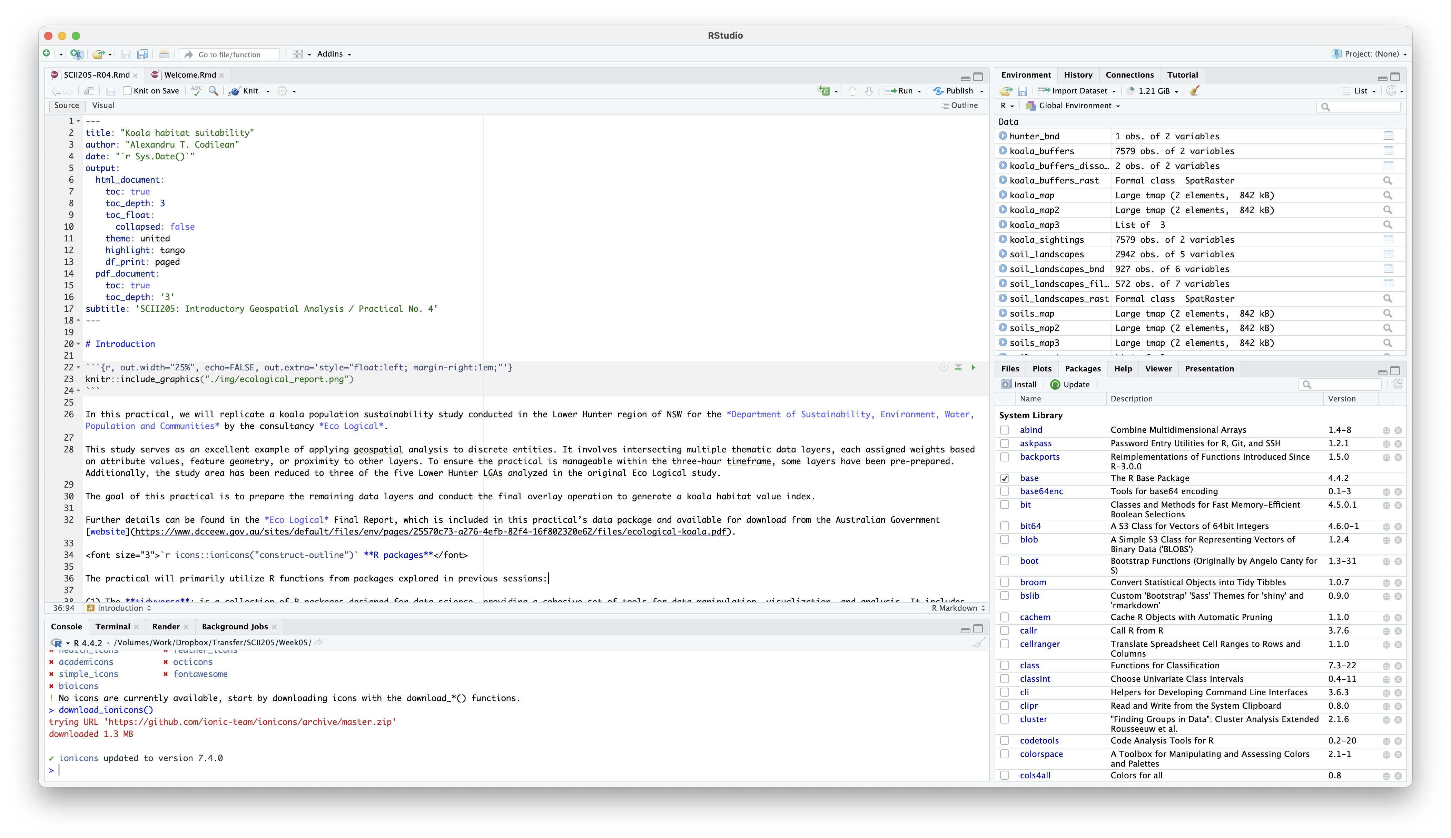This screenshot has width=1451, height=838.
Task: Expand the Knit options dropdown arrow
Action: click(268, 91)
